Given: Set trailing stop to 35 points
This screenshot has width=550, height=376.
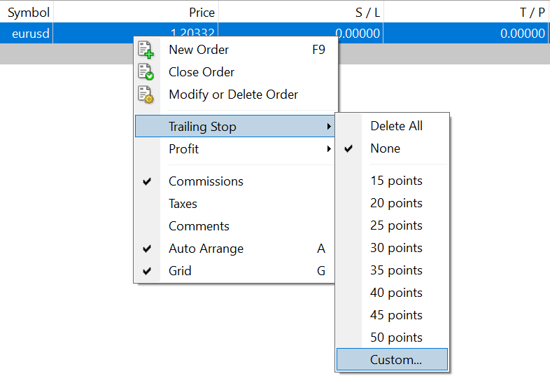Looking at the screenshot, I should coord(392,270).
